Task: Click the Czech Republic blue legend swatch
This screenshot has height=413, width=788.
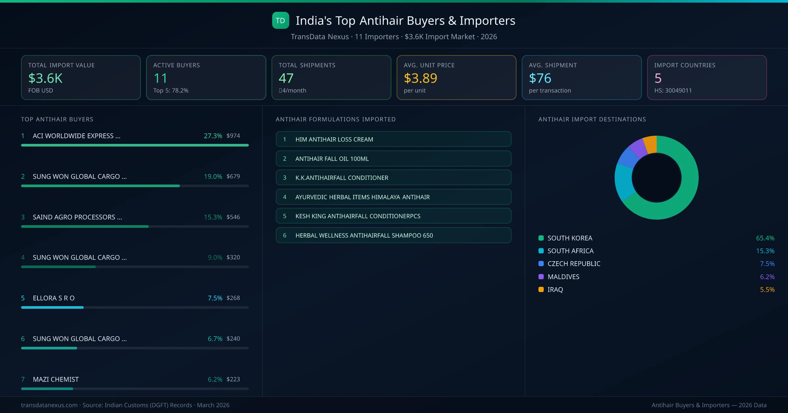Action: [541, 264]
